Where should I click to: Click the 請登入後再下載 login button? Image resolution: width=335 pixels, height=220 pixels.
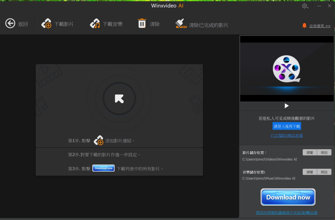pyautogui.click(x=287, y=126)
